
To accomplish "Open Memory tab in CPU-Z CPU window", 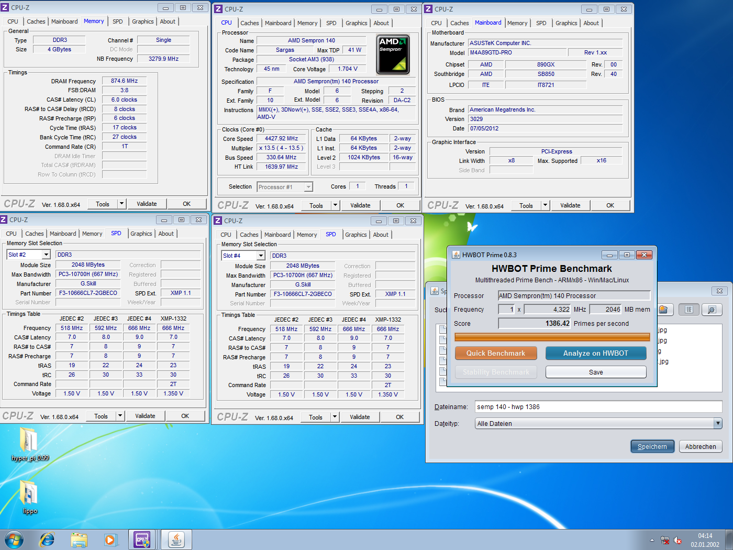I will tap(307, 23).
